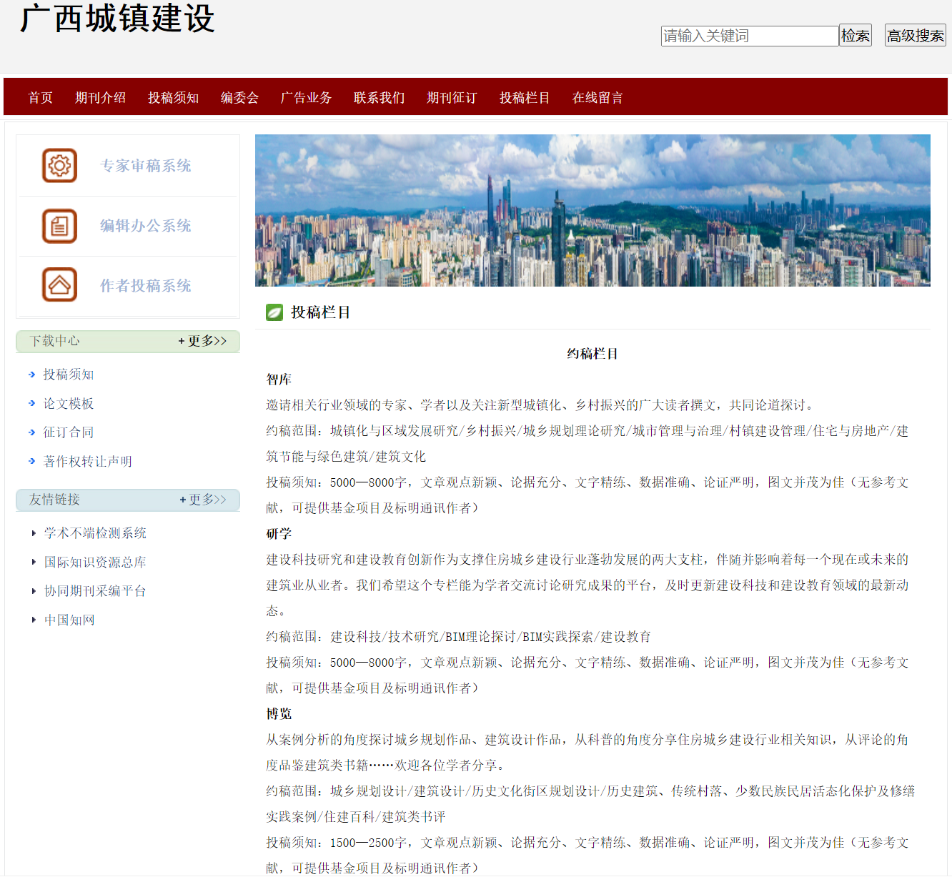Open the 著作权转让声明 link
The height and width of the screenshot is (887, 952).
pyautogui.click(x=88, y=462)
